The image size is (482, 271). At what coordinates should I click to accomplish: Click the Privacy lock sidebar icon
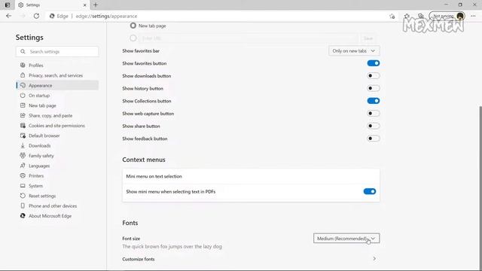click(x=23, y=75)
